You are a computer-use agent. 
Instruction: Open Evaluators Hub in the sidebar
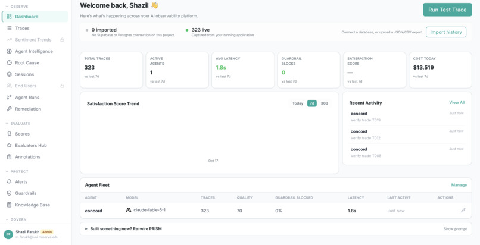click(x=35, y=146)
